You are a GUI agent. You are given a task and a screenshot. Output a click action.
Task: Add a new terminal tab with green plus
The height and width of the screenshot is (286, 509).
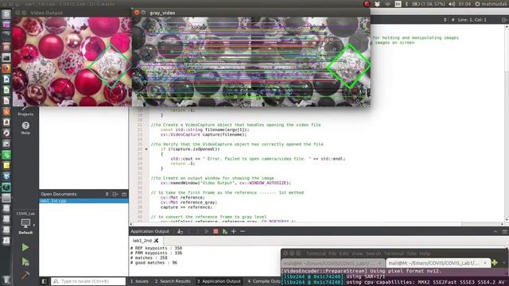[495, 263]
